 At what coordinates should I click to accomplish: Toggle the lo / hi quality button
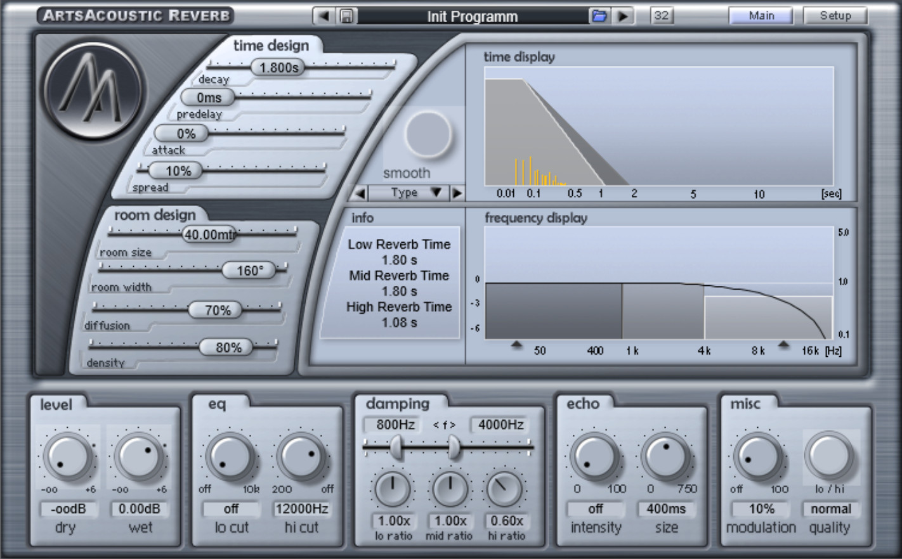tap(829, 456)
